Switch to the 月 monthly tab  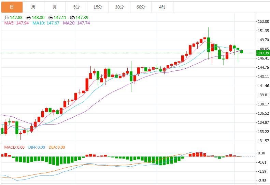[x=55, y=7]
